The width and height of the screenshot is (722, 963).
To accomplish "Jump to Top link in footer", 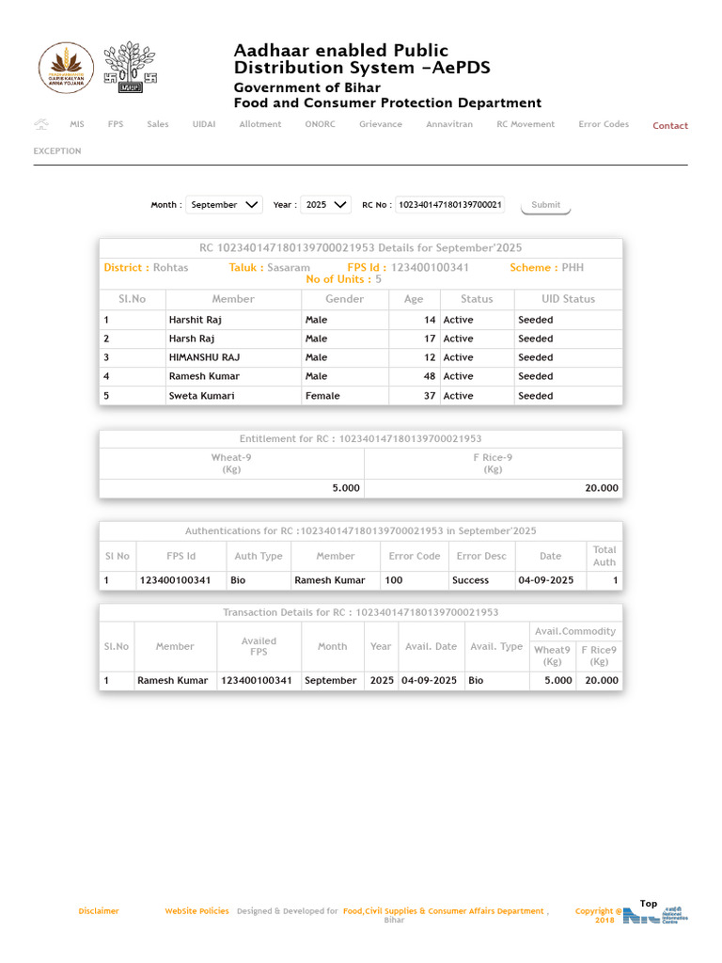I will click(649, 904).
